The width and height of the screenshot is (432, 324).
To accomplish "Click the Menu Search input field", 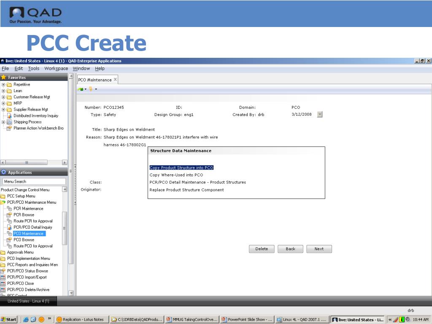I will tap(34, 181).
